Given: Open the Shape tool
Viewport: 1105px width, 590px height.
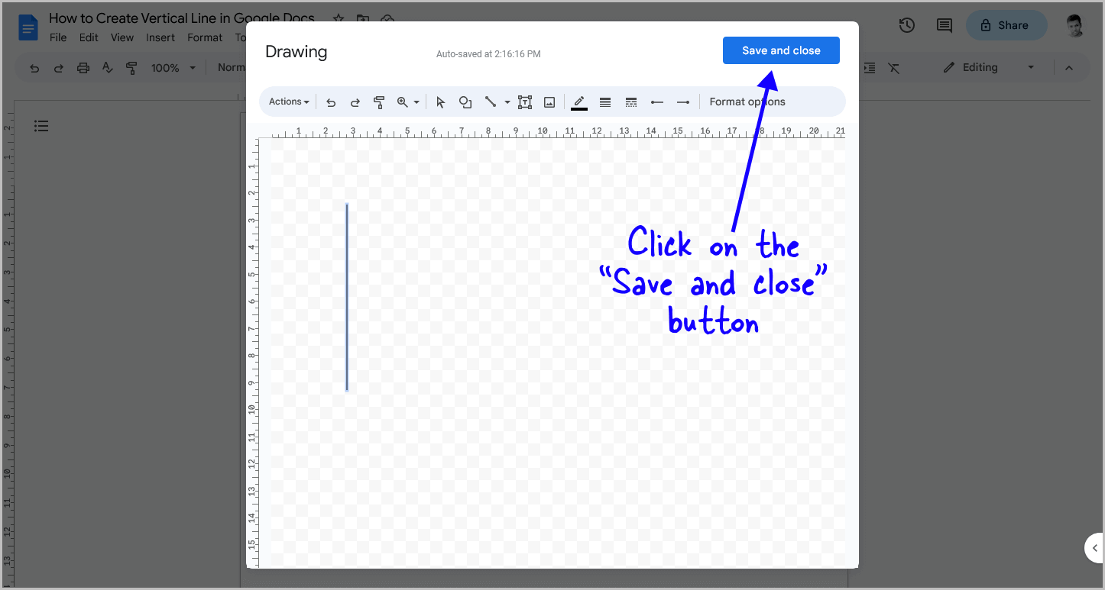Looking at the screenshot, I should [x=465, y=102].
